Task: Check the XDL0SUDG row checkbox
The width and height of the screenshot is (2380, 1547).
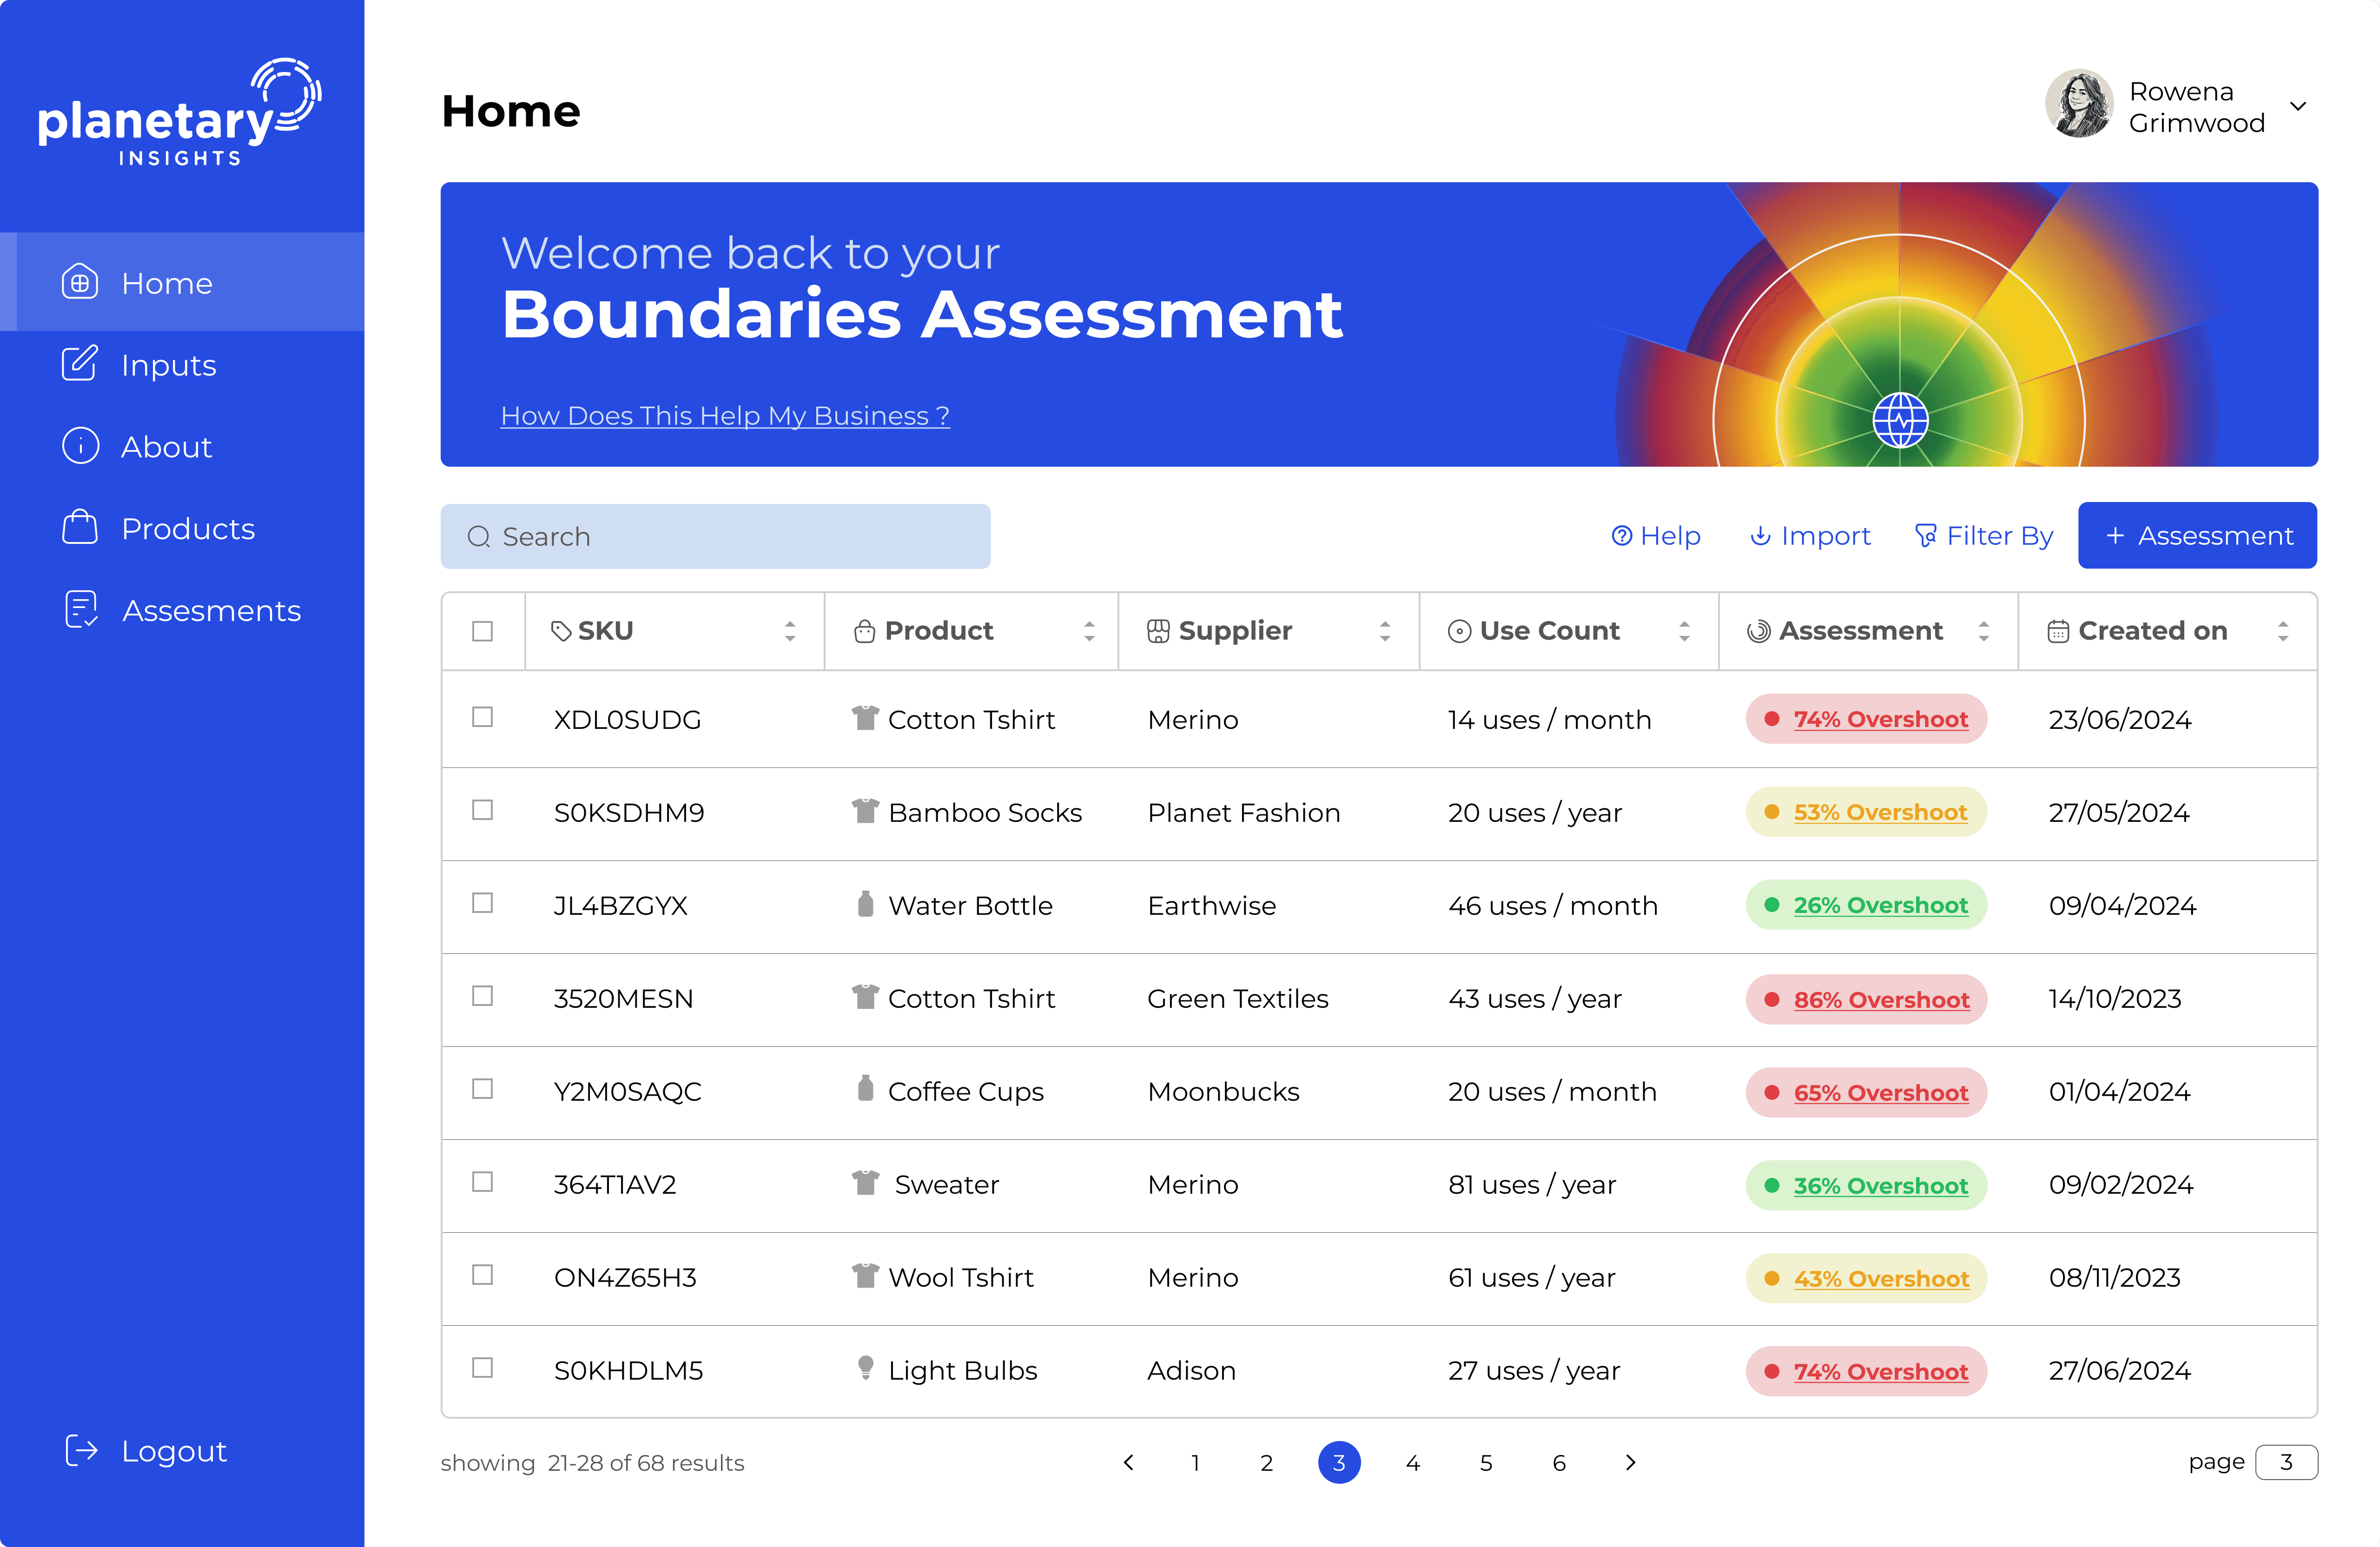Action: (x=482, y=717)
